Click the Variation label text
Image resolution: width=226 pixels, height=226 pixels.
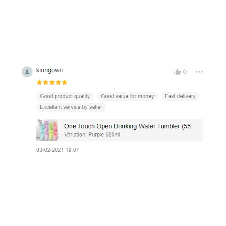point(75,135)
